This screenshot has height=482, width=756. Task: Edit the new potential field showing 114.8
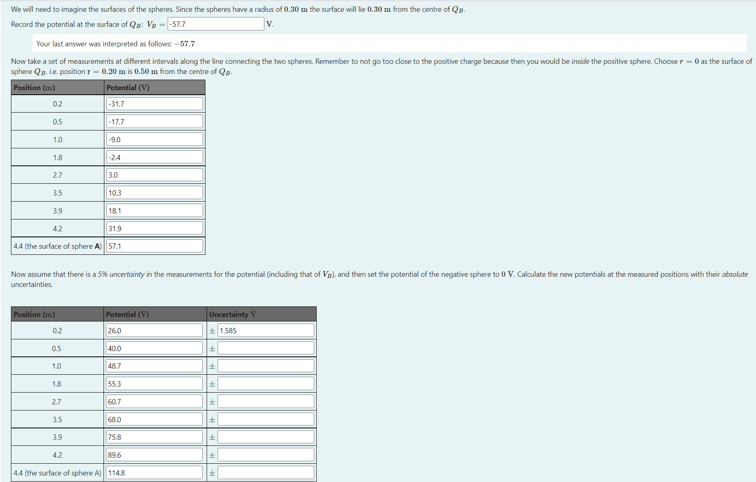pyautogui.click(x=154, y=473)
